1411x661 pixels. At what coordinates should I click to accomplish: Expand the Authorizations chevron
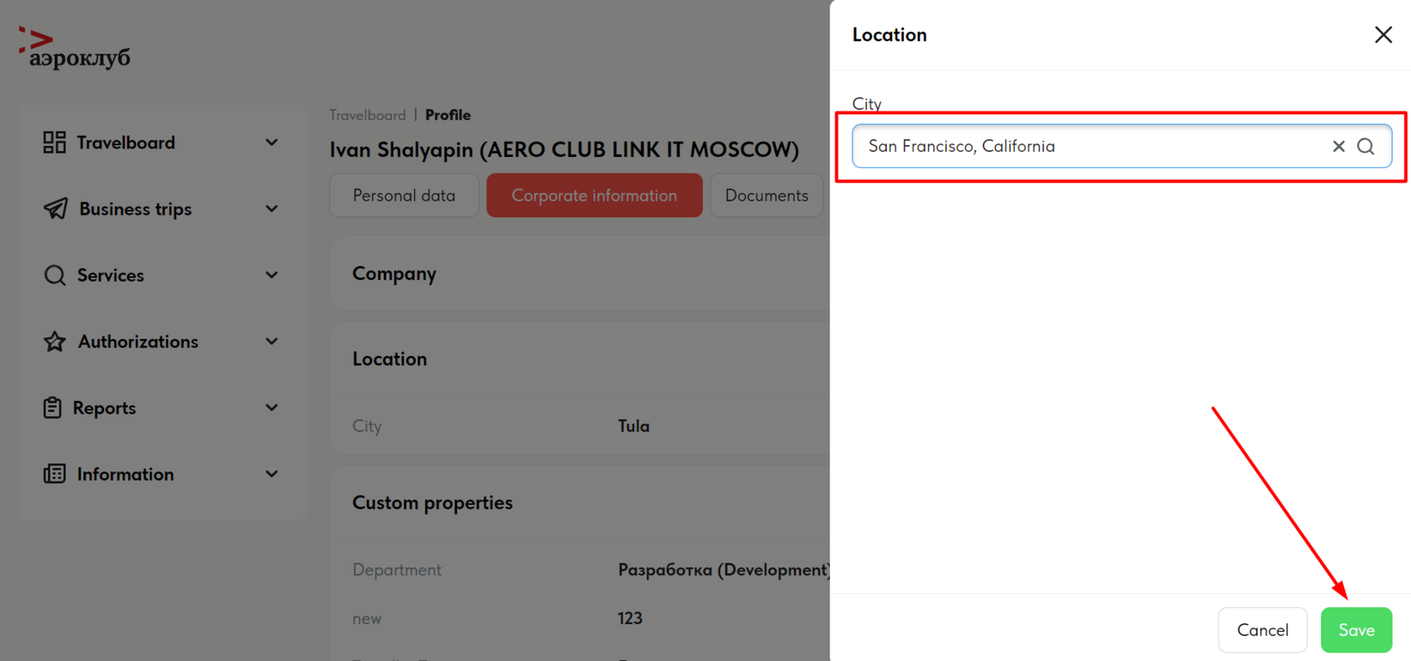pyautogui.click(x=271, y=341)
